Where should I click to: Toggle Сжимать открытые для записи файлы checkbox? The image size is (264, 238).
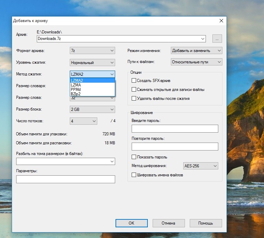click(134, 90)
